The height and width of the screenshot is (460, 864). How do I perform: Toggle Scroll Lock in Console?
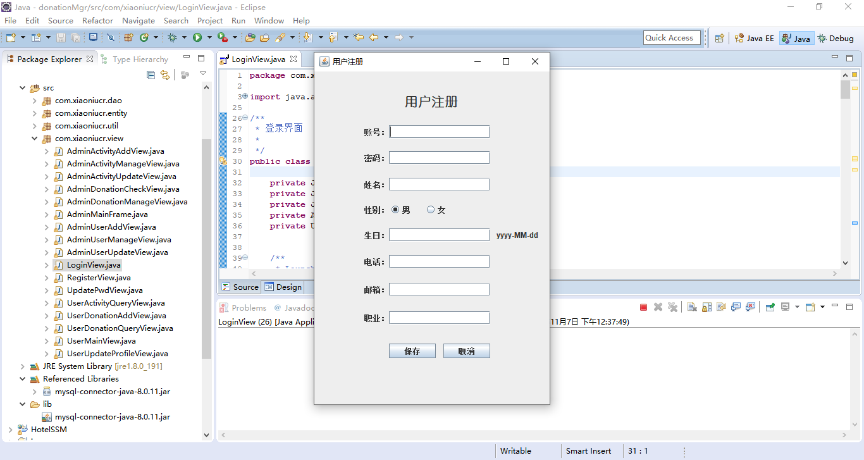[707, 307]
